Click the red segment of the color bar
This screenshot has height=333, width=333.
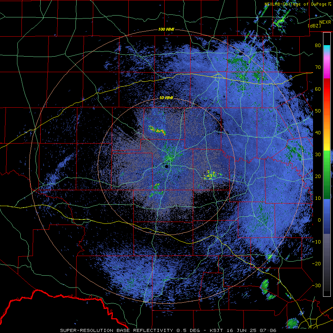tap(327, 89)
